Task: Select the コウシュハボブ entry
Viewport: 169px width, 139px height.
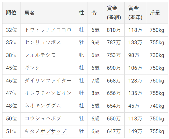Action: 43,119
